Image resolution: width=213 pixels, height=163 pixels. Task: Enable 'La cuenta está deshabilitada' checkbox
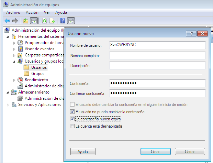coord(72,126)
